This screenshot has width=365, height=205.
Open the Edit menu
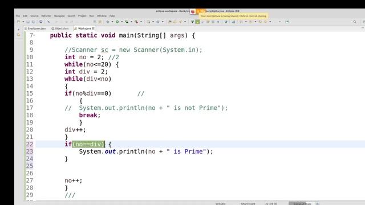click(x=25, y=16)
